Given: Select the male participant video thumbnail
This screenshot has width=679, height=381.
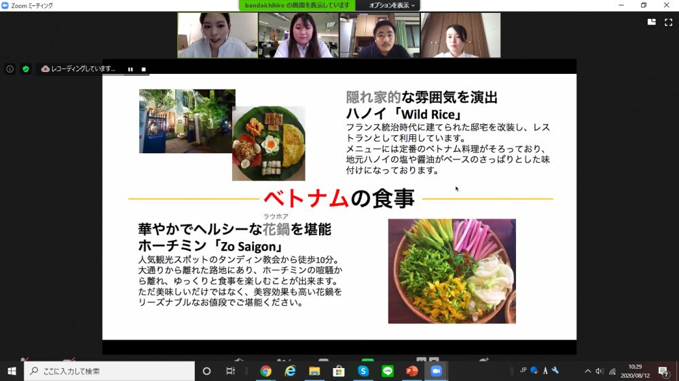Looking at the screenshot, I should 380,35.
